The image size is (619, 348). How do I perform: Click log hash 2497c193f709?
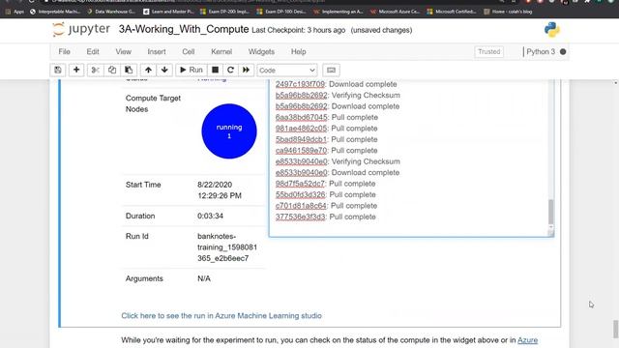tap(300, 84)
